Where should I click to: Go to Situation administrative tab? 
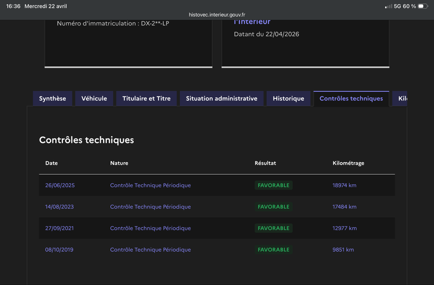(221, 99)
